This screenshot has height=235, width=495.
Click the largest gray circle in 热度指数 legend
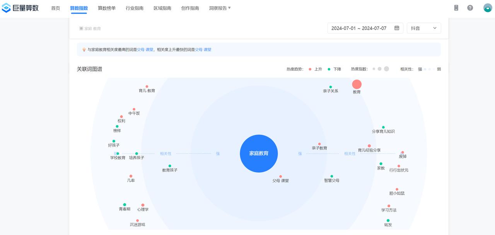point(386,68)
